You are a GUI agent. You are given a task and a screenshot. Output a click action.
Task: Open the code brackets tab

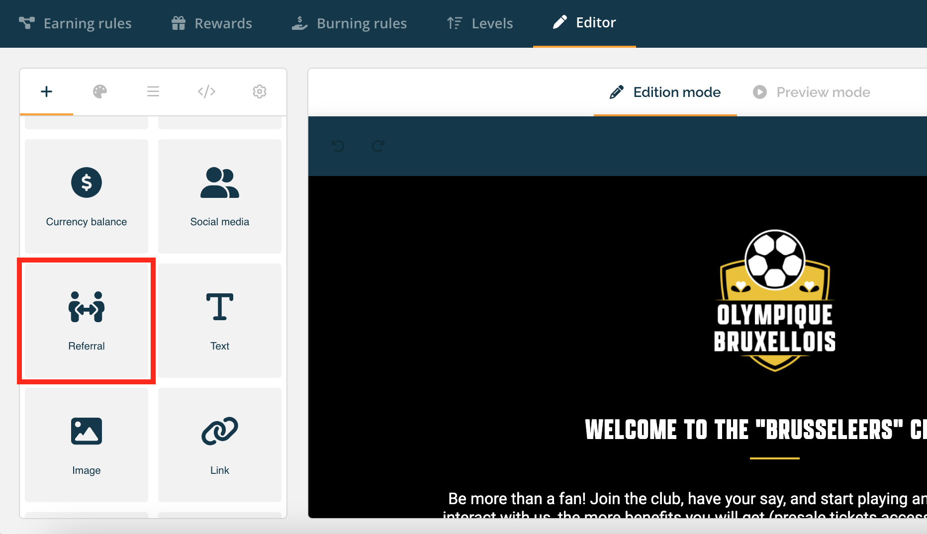pos(206,91)
